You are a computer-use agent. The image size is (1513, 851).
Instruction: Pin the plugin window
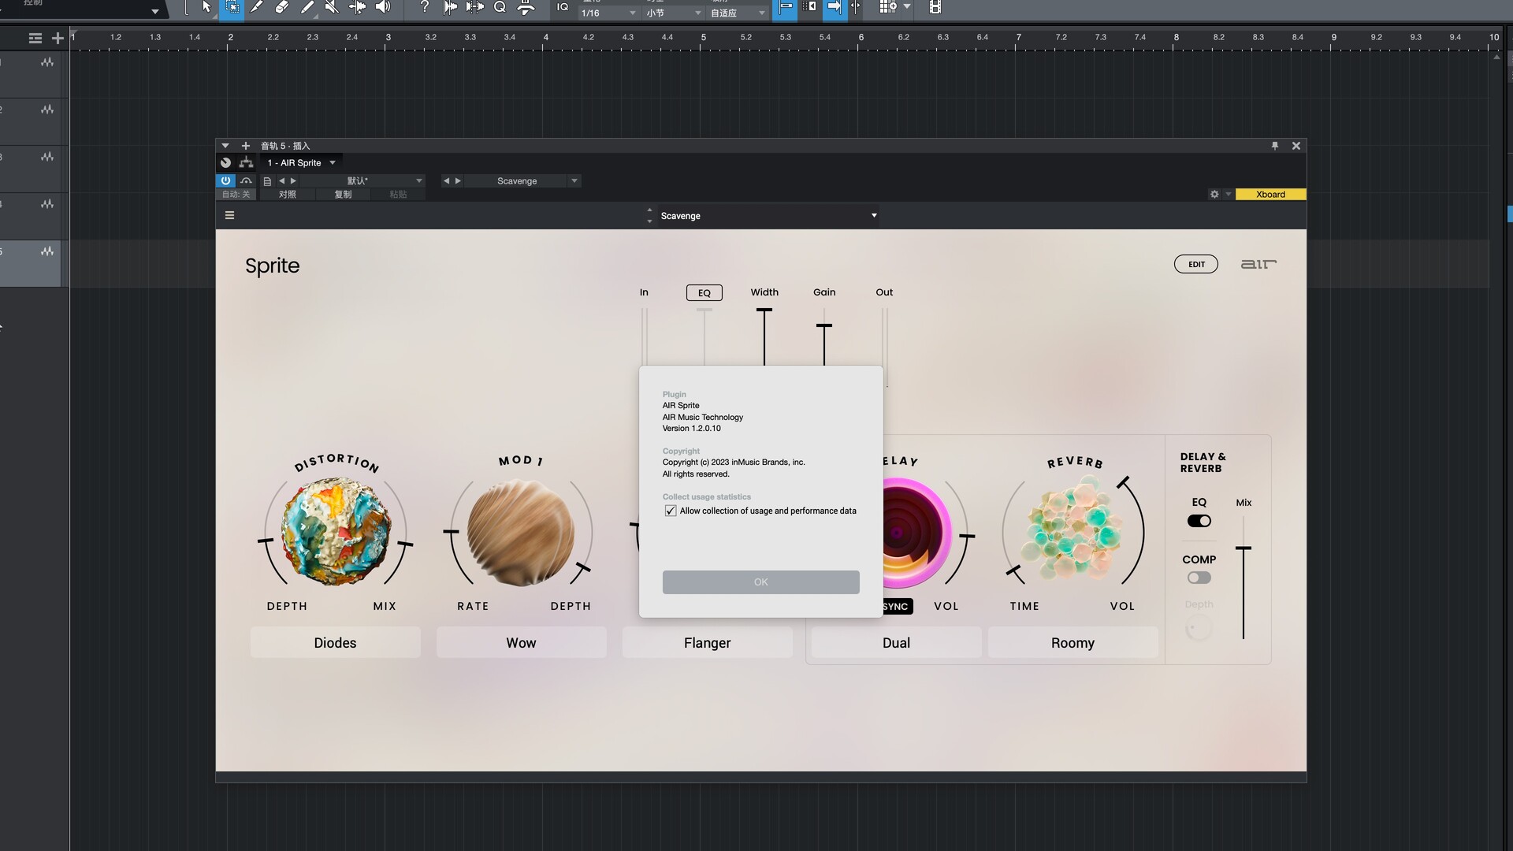coord(1275,146)
